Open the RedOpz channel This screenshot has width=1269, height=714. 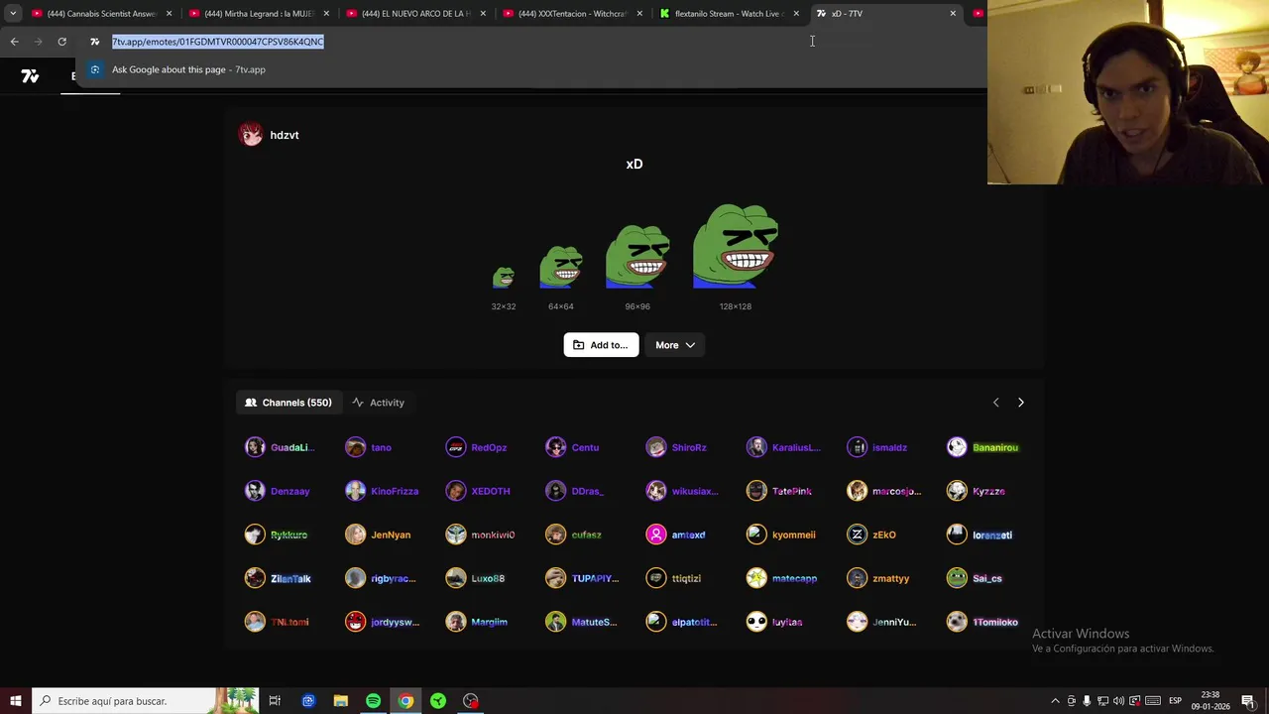tap(477, 447)
